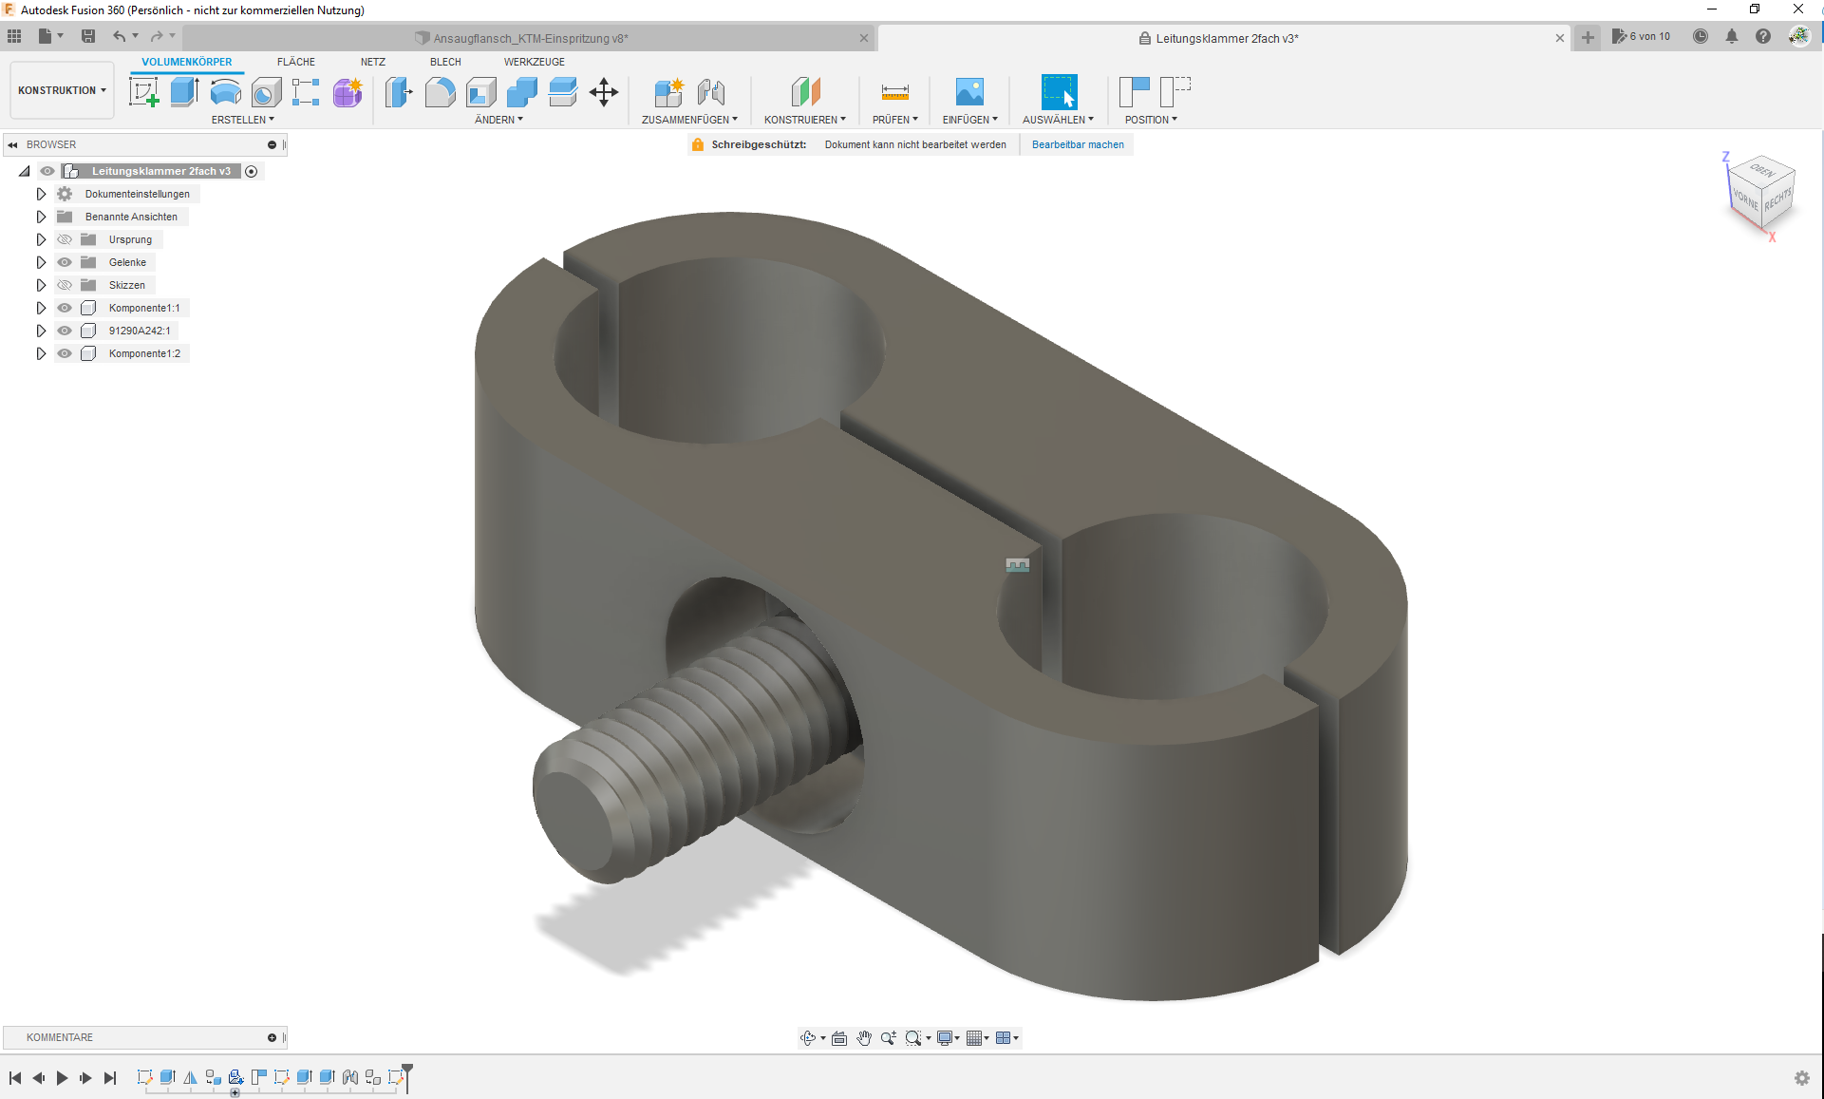Open the Help question mark menu
Image resolution: width=1824 pixels, height=1099 pixels.
coord(1763,36)
